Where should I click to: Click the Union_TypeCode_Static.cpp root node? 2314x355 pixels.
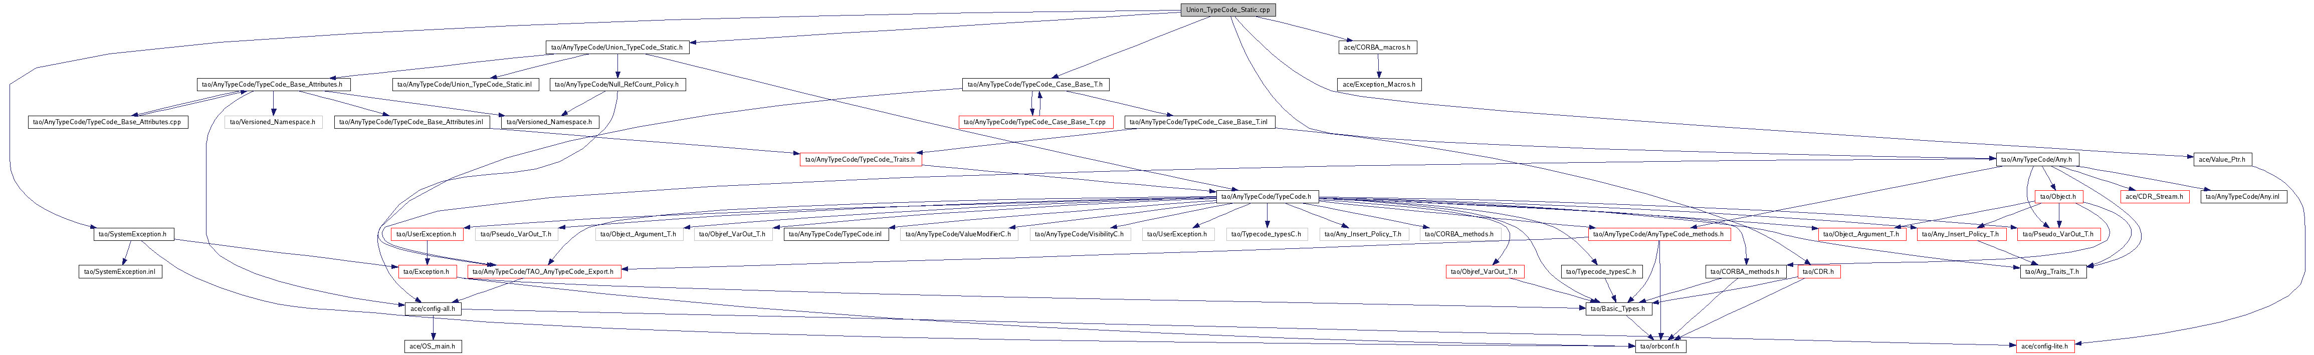click(1227, 9)
